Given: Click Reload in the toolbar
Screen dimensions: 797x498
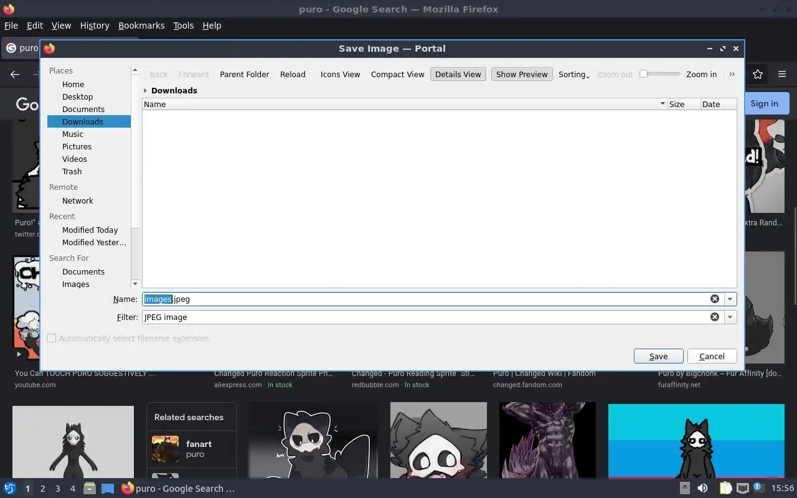Looking at the screenshot, I should (x=293, y=74).
